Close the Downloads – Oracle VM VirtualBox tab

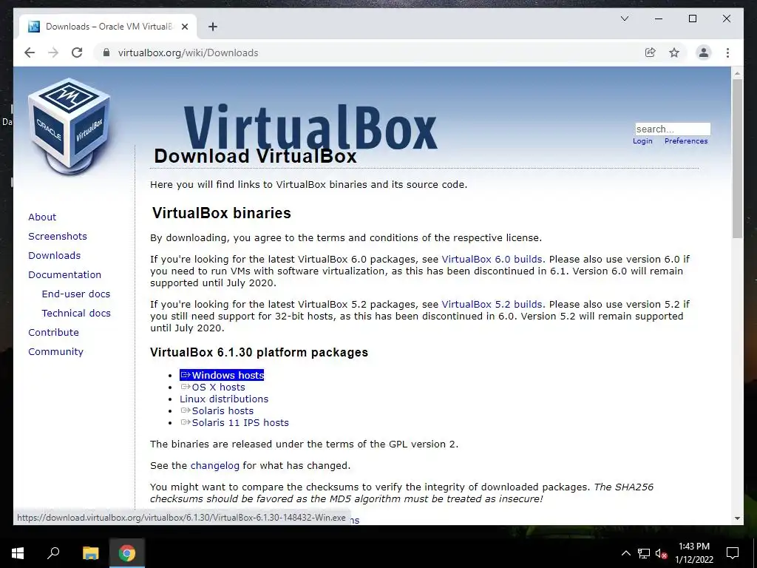coord(184,27)
